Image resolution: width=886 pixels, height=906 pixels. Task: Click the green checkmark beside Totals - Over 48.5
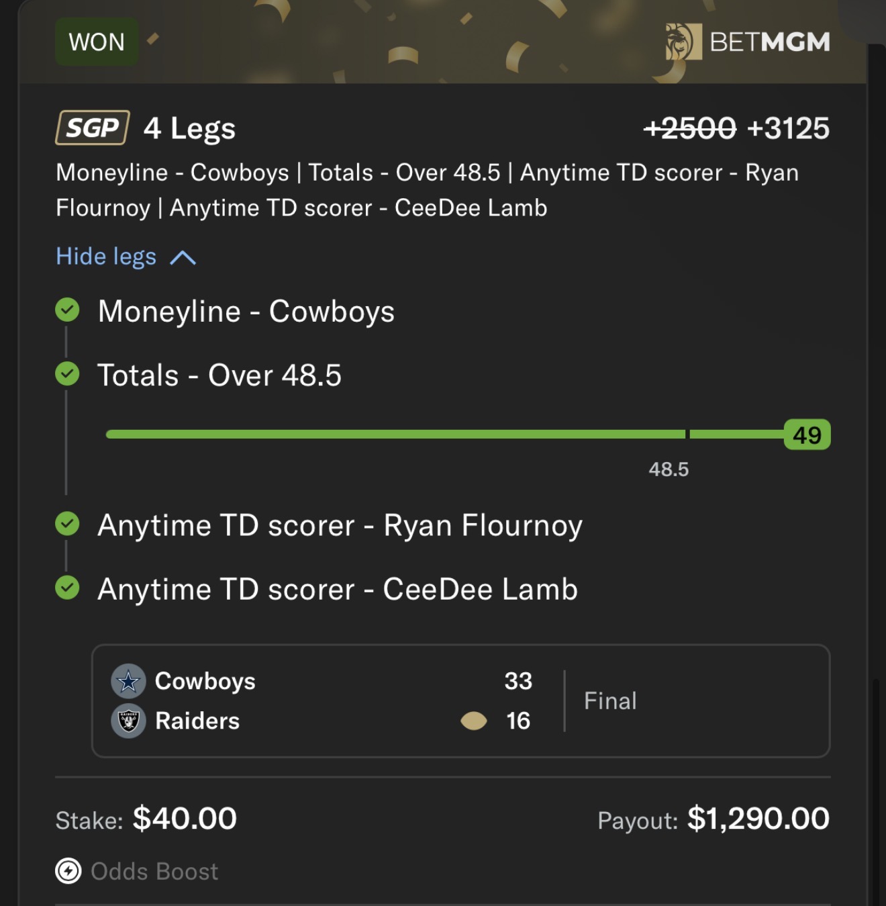coord(67,373)
